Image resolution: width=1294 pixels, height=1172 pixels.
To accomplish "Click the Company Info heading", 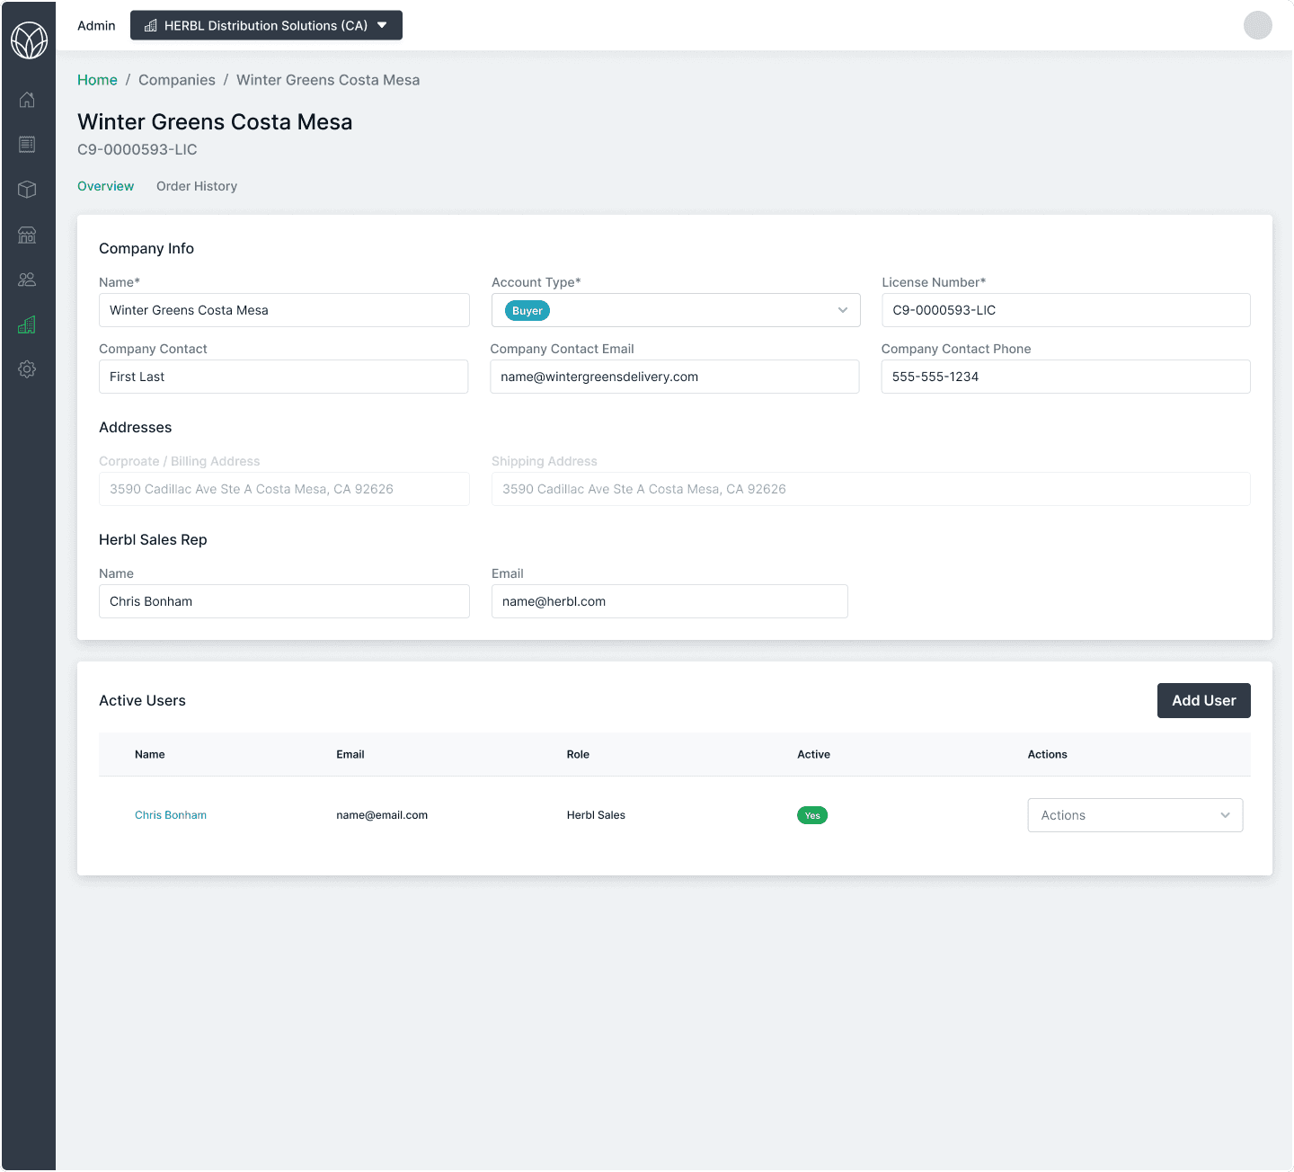I will point(146,248).
